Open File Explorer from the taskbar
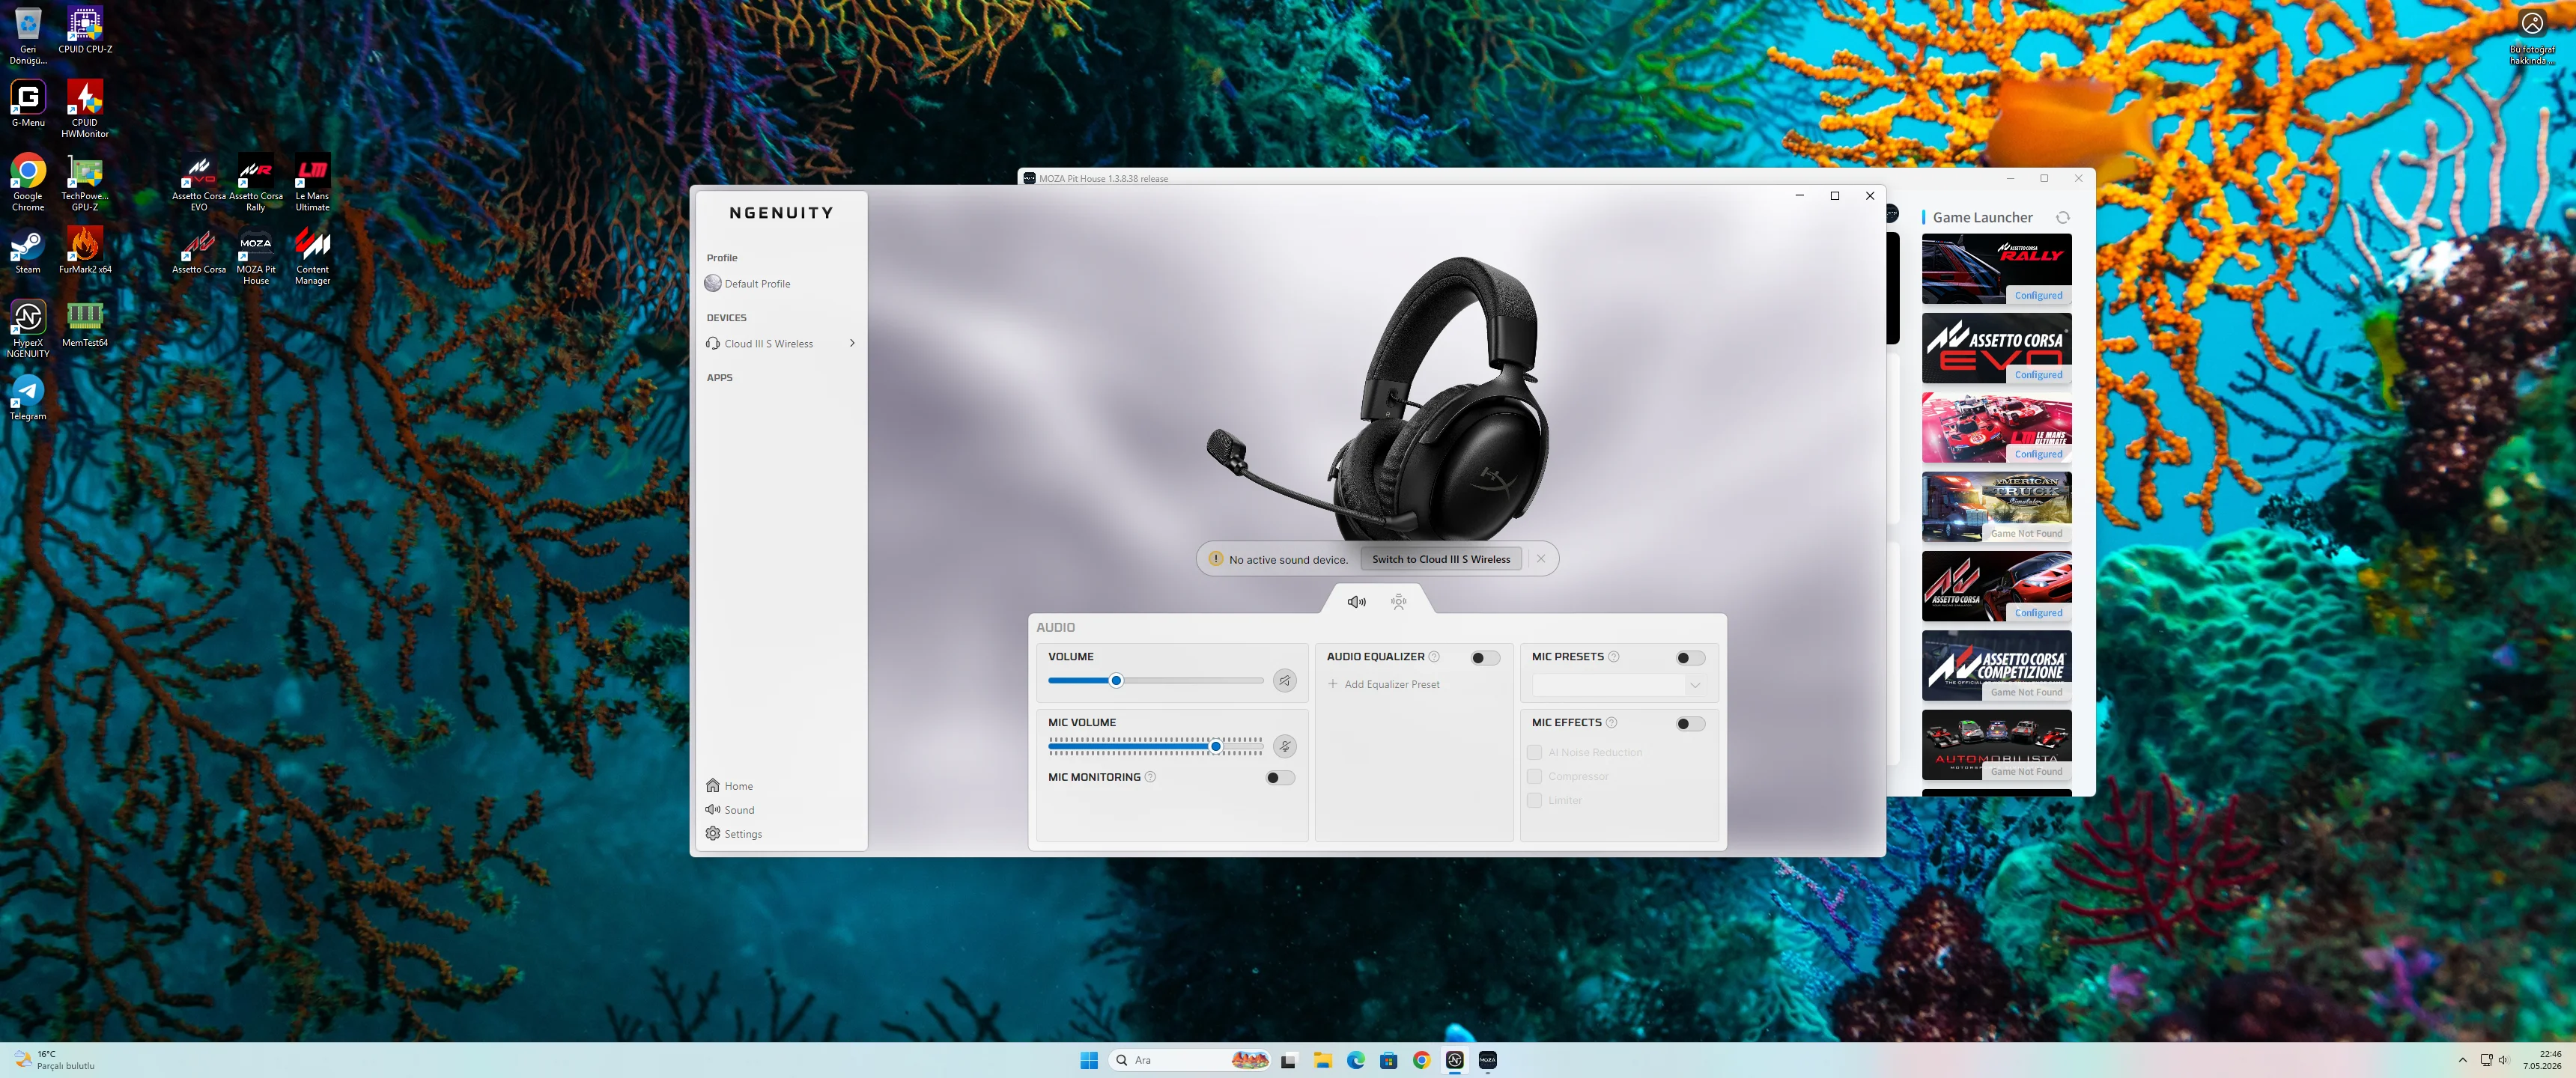 point(1323,1060)
